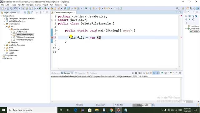Open File Explorer from taskbar

97,110
